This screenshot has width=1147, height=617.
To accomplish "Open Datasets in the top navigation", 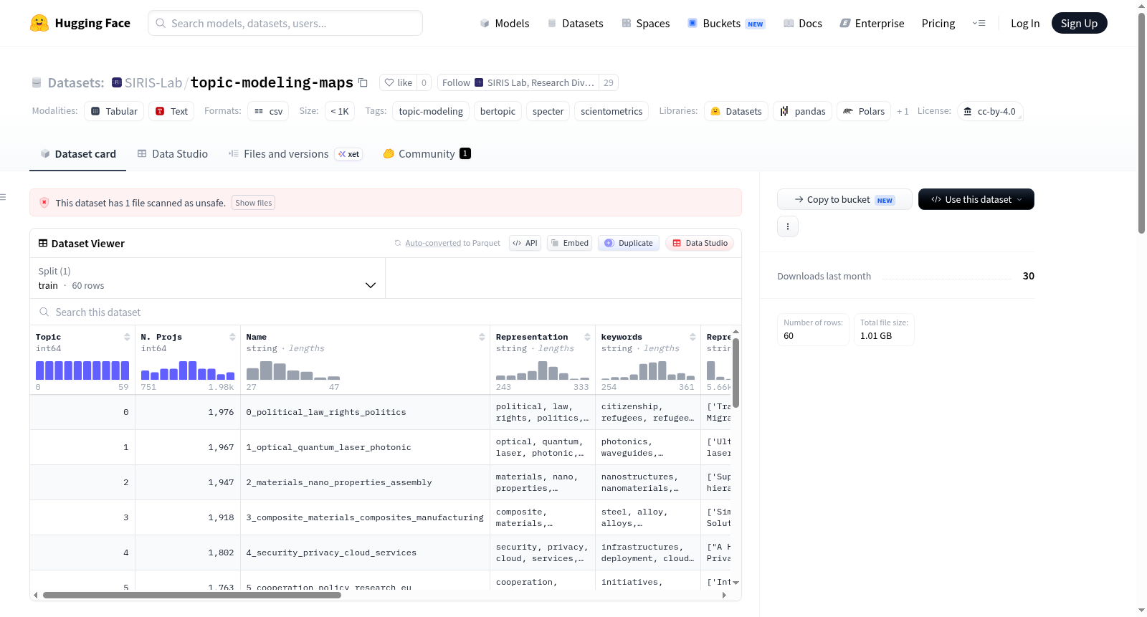I will [576, 23].
